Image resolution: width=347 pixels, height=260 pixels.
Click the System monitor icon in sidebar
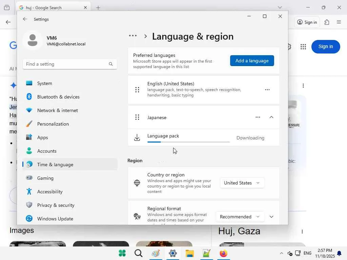coord(29,83)
